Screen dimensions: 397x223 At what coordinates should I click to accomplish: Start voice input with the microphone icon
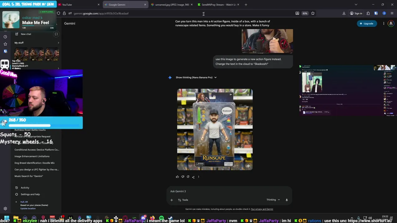(x=287, y=200)
